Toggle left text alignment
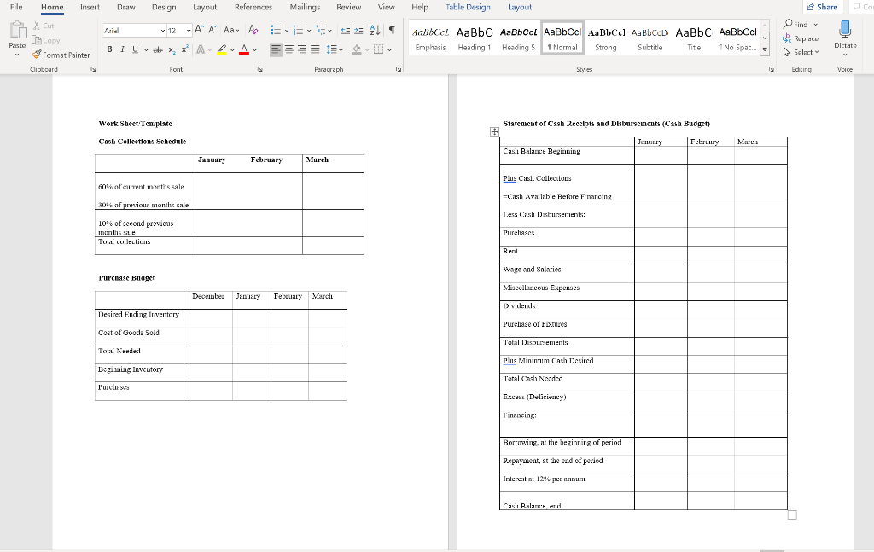 click(x=276, y=49)
